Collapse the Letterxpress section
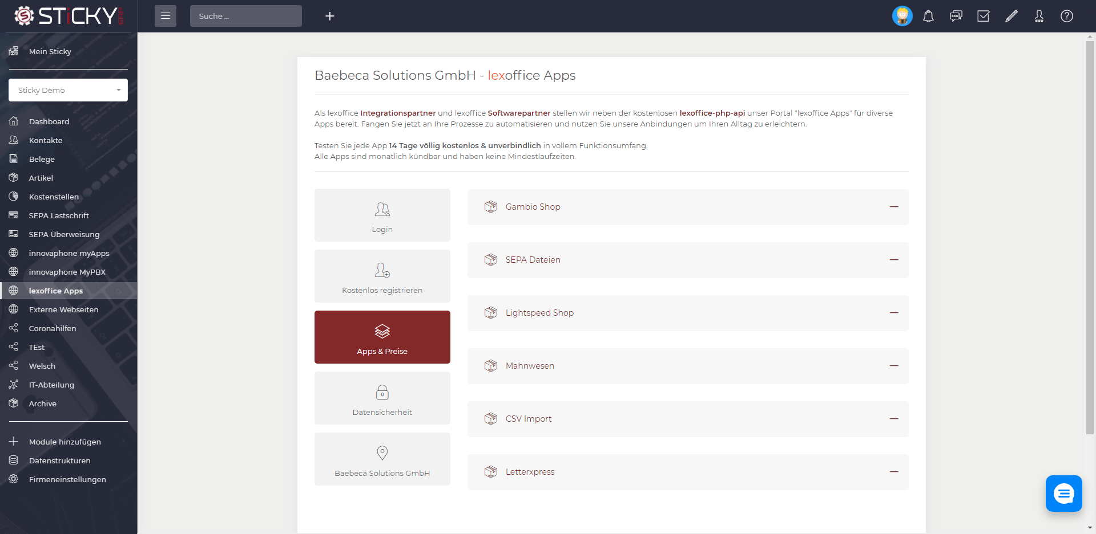This screenshot has height=534, width=1096. 894,472
